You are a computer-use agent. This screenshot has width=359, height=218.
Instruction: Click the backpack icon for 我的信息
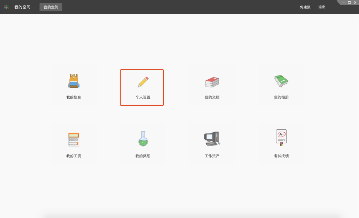click(74, 81)
